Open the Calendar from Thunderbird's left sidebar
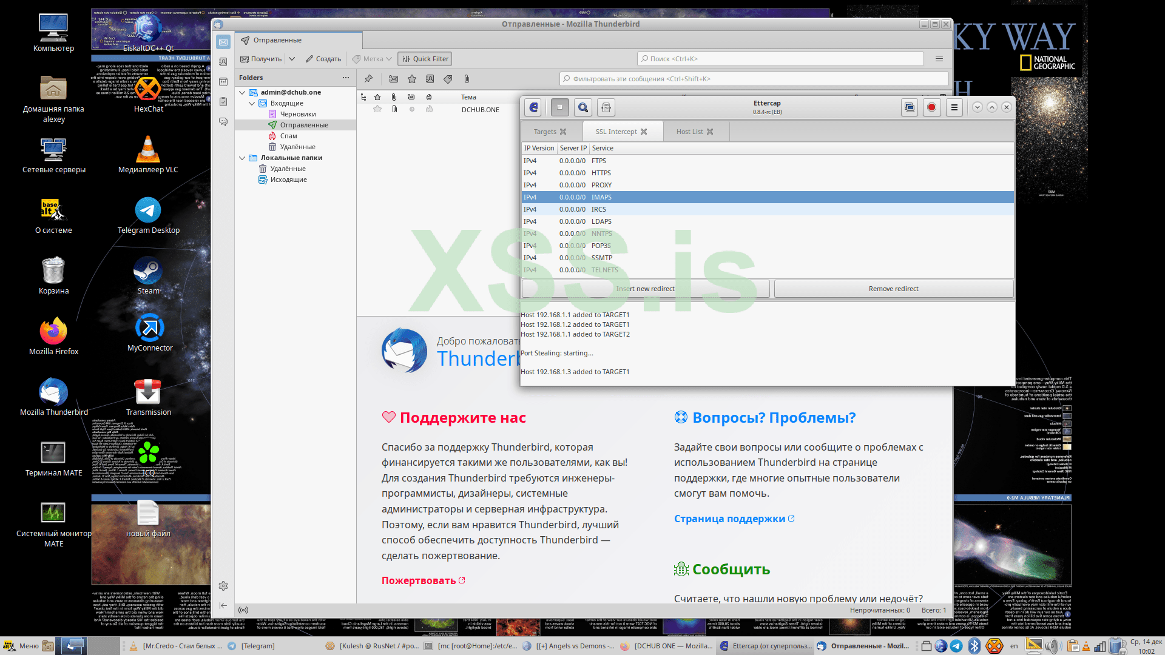This screenshot has height=655, width=1165. [223, 81]
